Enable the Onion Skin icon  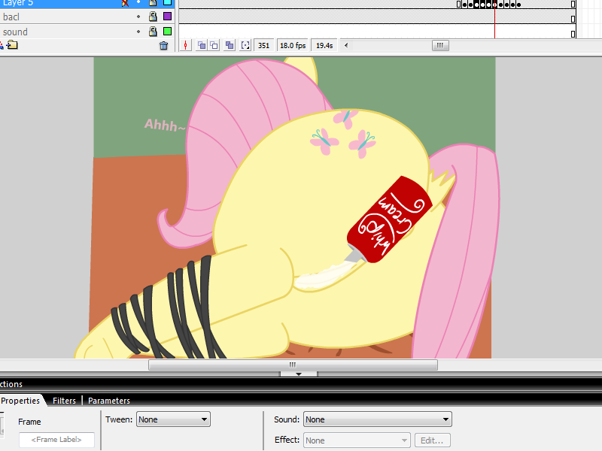pos(202,45)
